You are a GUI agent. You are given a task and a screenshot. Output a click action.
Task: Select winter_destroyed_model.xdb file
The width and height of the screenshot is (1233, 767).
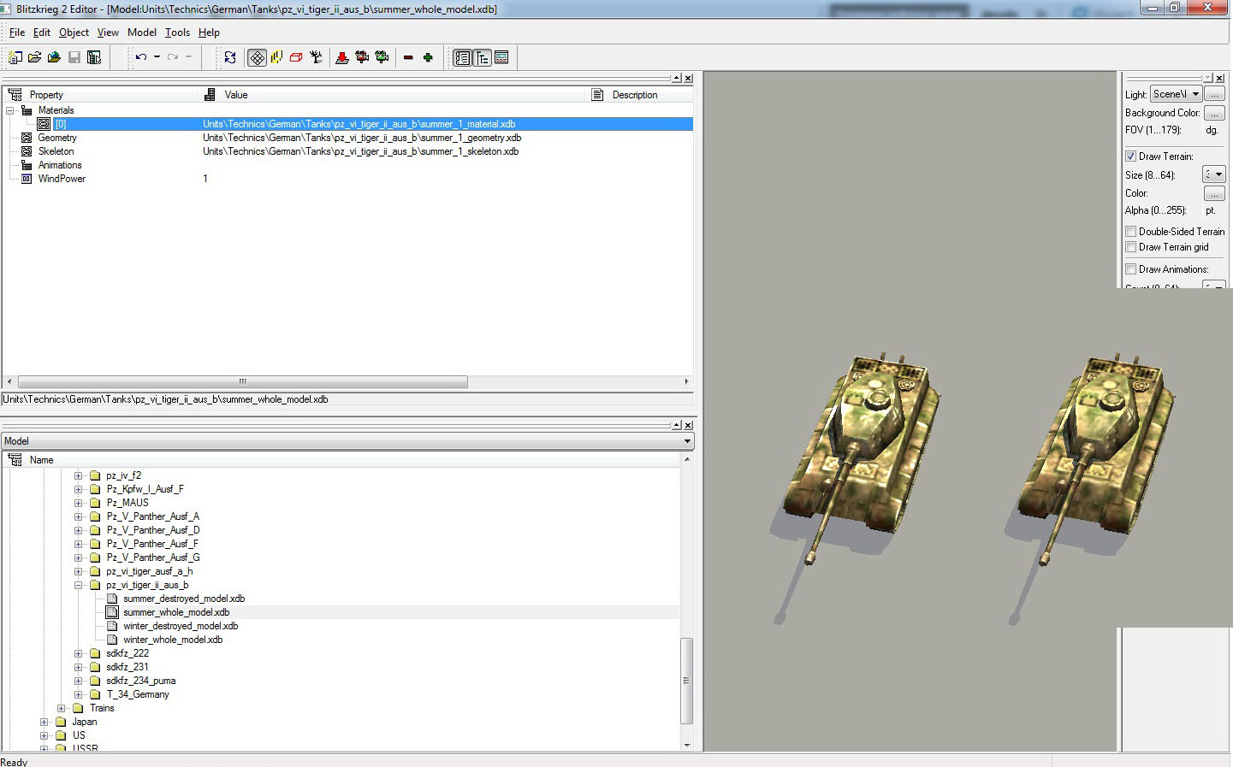181,626
